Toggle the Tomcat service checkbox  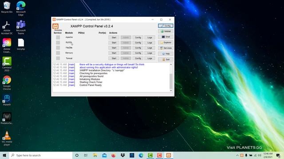coord(58,58)
